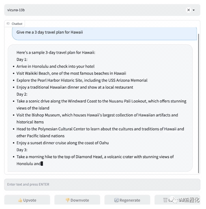
Task: Click the Pearl Harbor Historic Site line
Action: pos(82,80)
